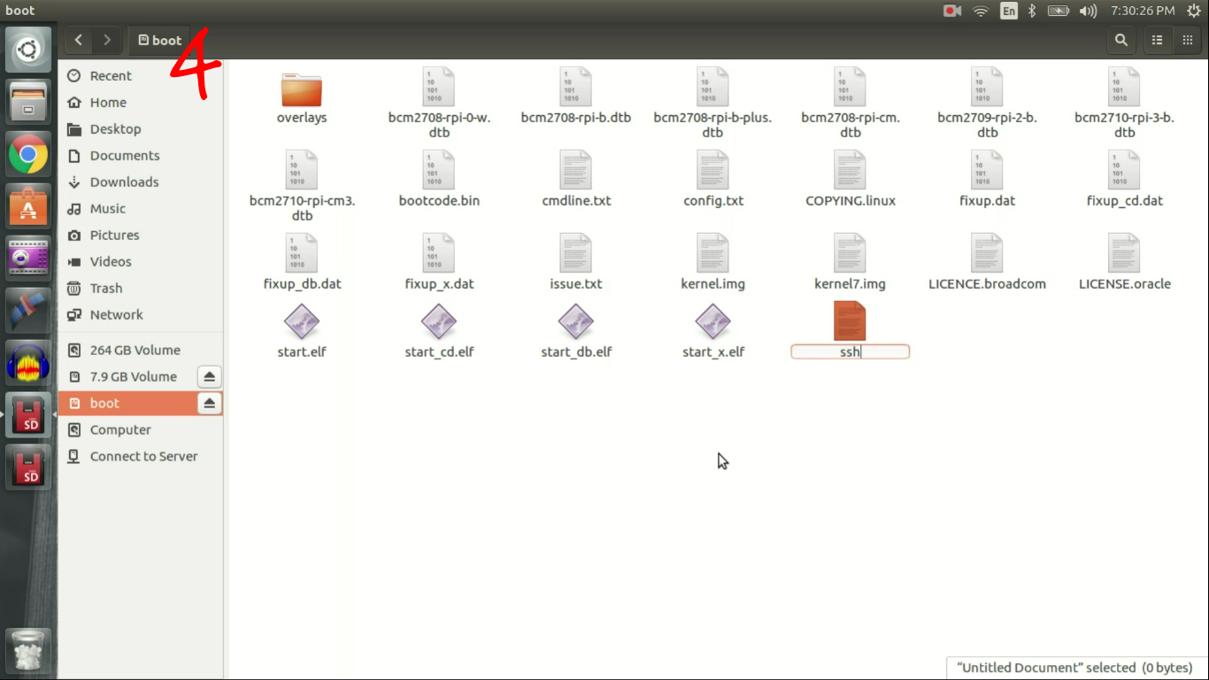This screenshot has width=1209, height=680.
Task: Open the overlays folder icon
Action: [x=302, y=89]
